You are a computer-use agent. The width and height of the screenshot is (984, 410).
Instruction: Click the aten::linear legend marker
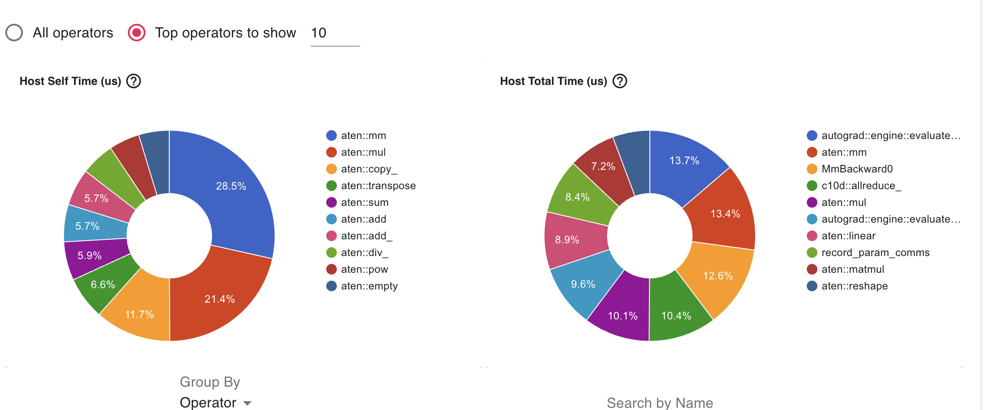coord(812,236)
